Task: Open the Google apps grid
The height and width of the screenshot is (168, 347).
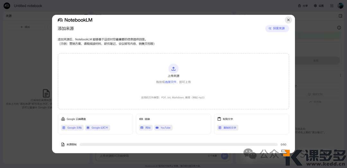Action: (x=332, y=6)
